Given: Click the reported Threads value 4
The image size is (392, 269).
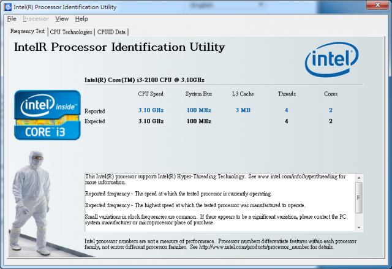Looking at the screenshot, I should point(287,110).
